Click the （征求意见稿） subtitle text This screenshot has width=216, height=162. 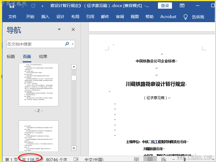point(156,98)
